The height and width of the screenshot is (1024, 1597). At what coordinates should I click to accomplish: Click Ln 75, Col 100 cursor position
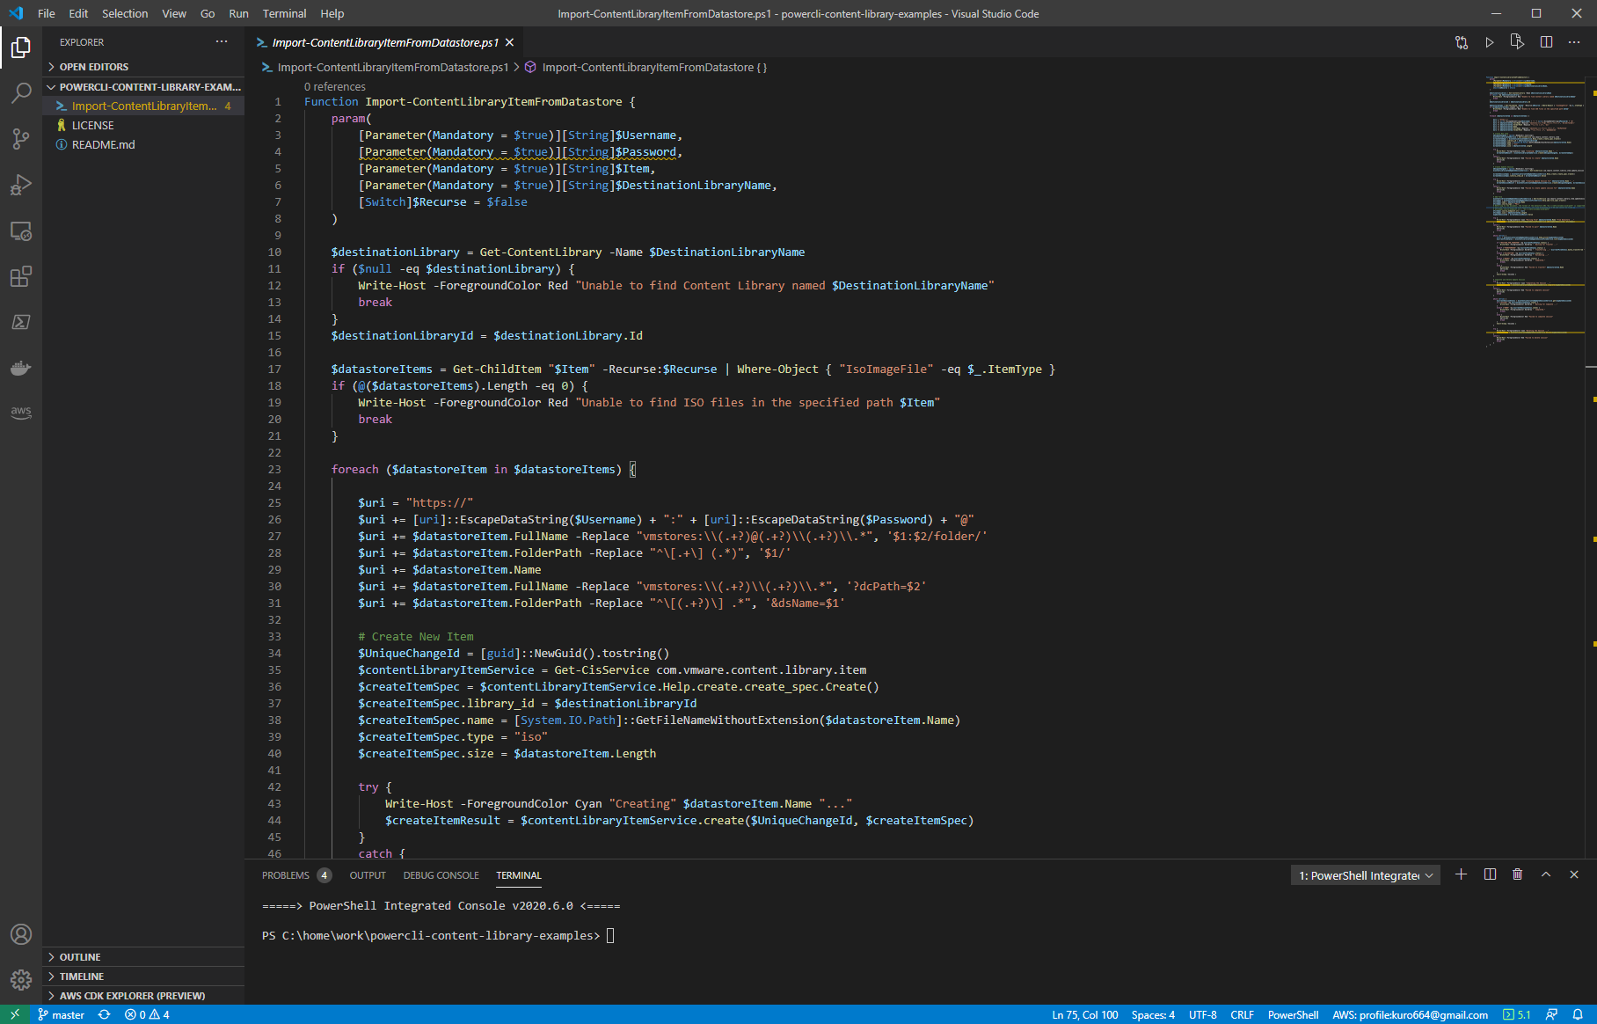tap(1085, 1014)
